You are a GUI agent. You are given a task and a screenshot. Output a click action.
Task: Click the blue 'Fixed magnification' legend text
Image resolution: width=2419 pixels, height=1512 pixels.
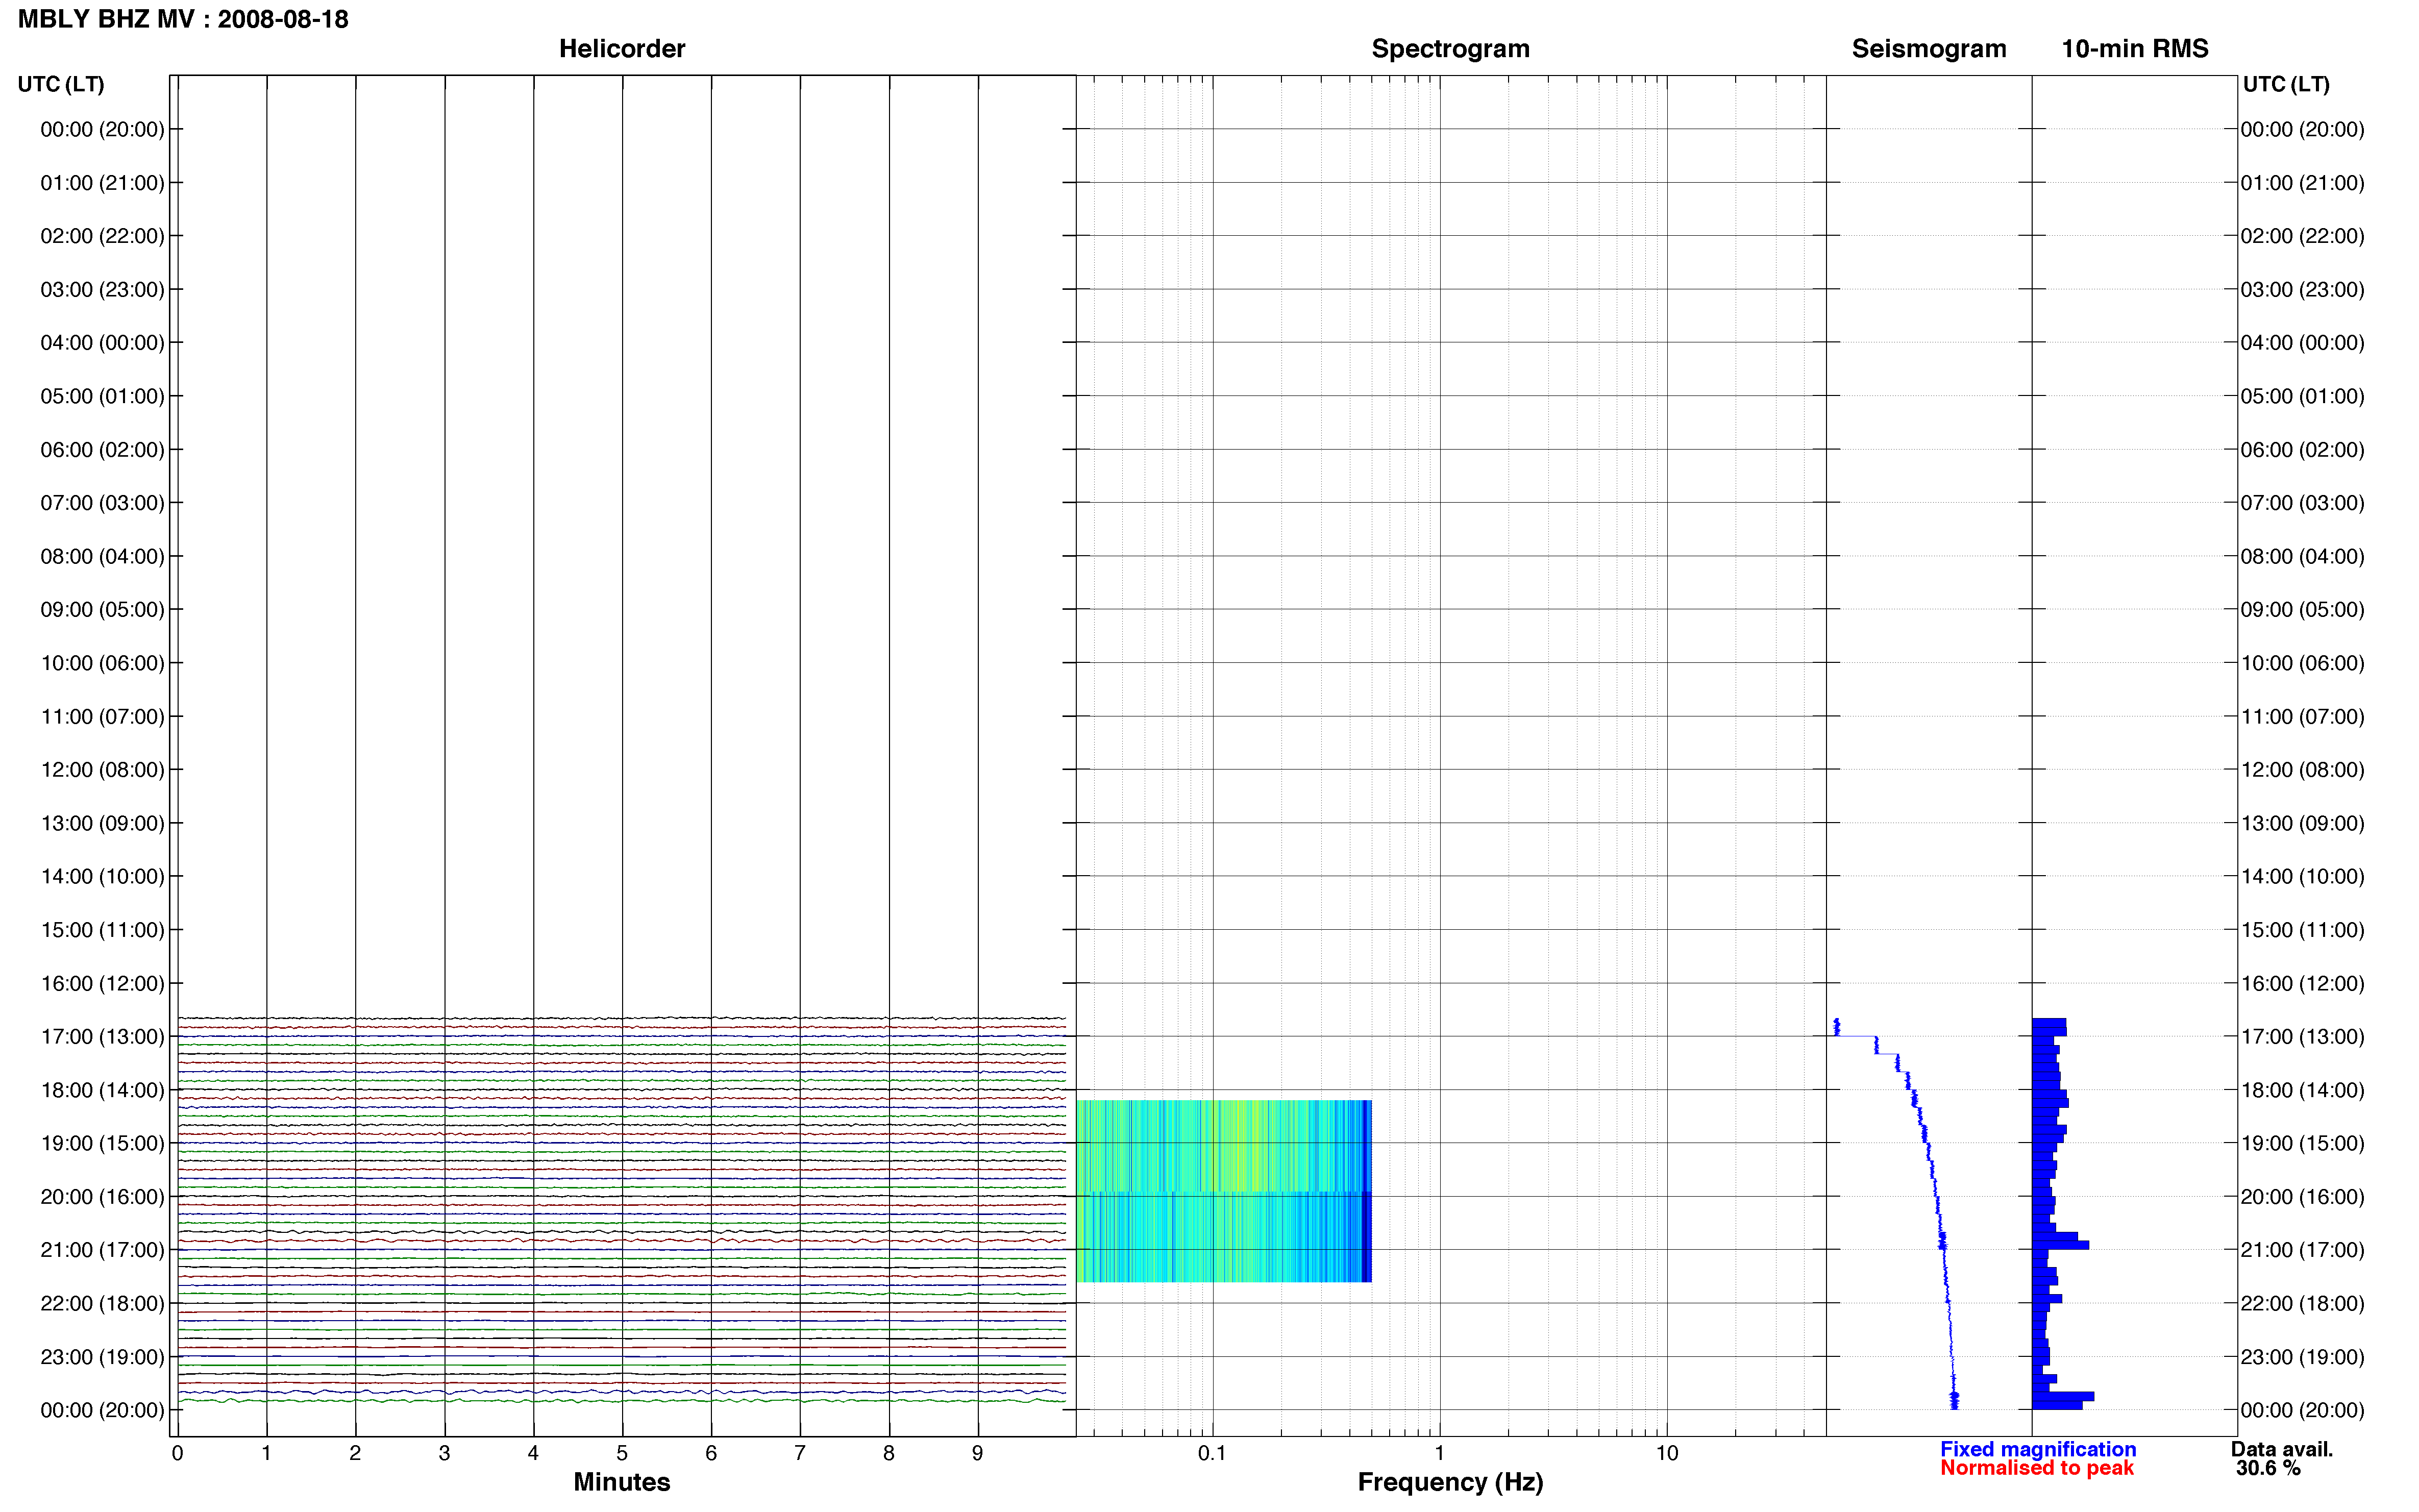[x=2038, y=1449]
